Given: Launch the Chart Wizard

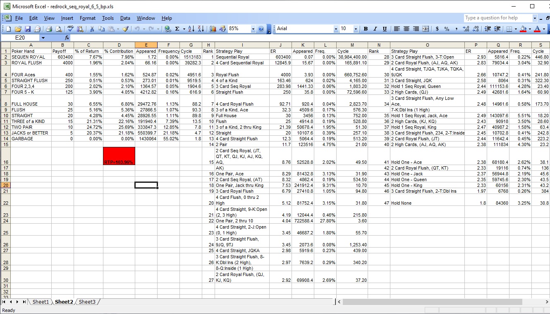Looking at the screenshot, I should [x=213, y=29].
